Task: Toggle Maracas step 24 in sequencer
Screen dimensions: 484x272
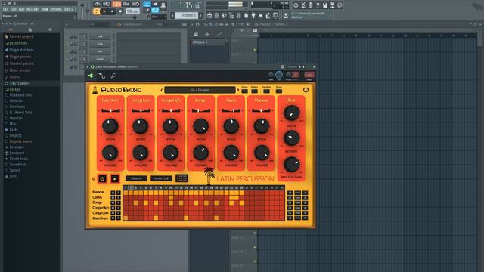Action: pyautogui.click(x=241, y=193)
